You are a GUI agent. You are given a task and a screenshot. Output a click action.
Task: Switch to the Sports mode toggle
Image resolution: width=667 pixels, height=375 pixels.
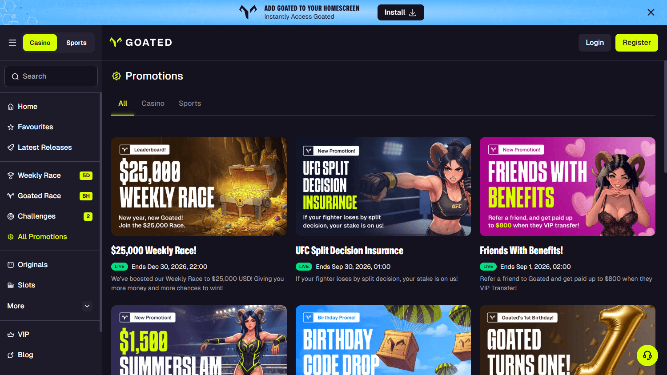(76, 43)
